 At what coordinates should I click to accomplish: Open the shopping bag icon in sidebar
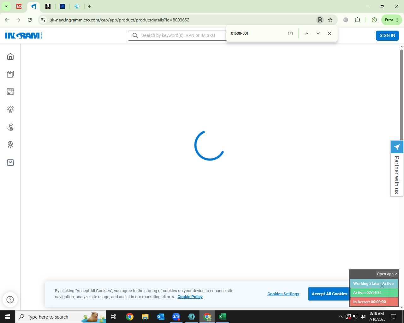10,162
